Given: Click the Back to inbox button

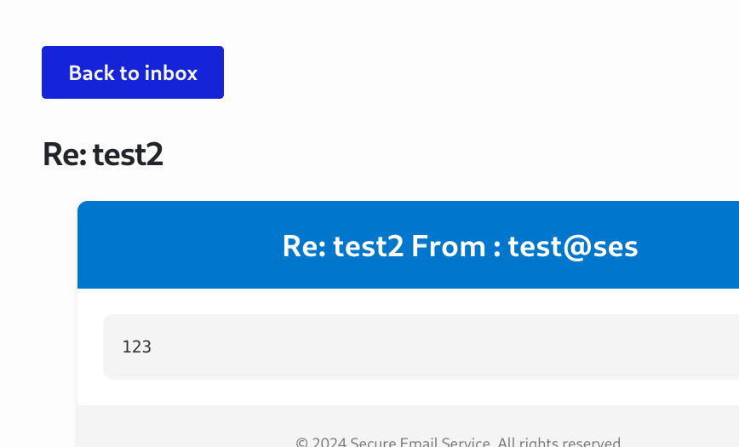Looking at the screenshot, I should click(133, 72).
